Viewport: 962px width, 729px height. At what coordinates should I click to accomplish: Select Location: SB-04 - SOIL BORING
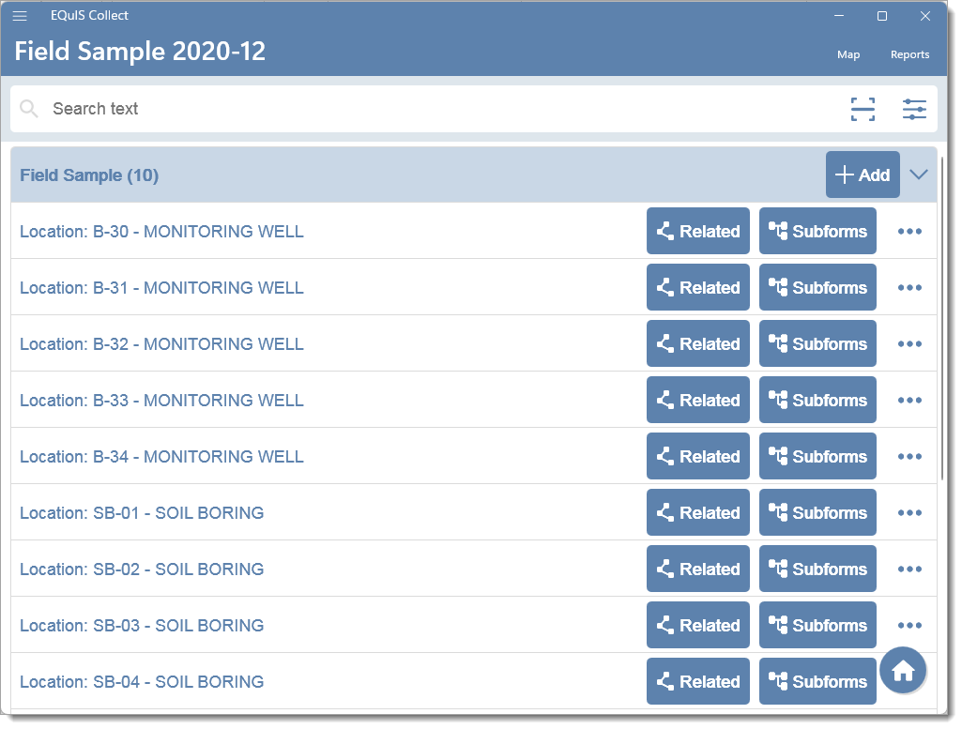point(142,682)
